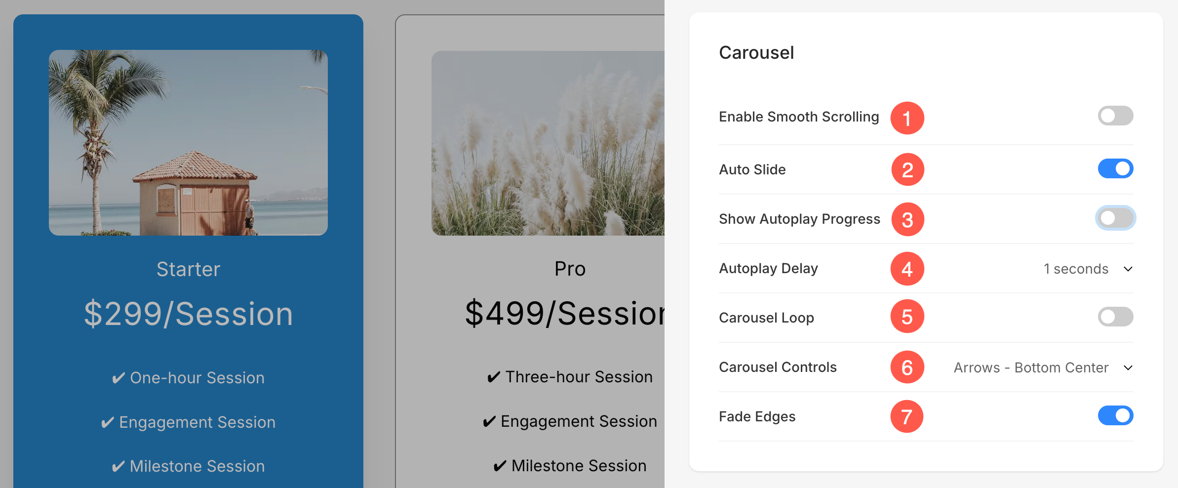Click the $499/Session price text
Screen dimensions: 1178x488
[x=565, y=313]
